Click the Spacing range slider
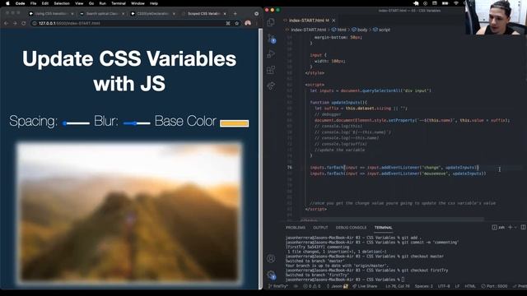 (x=76, y=123)
